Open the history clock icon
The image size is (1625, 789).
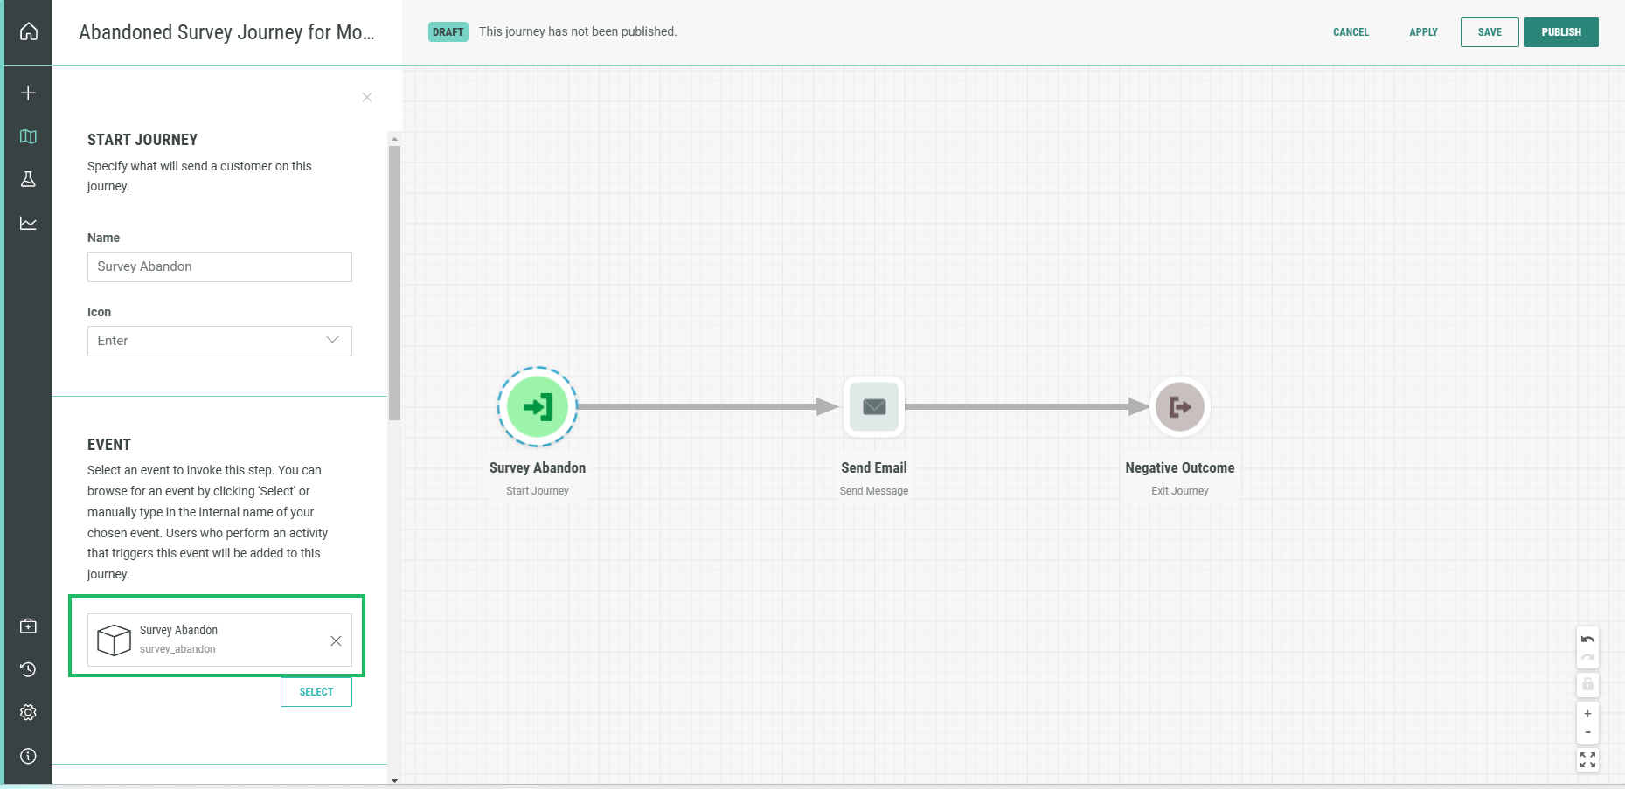click(29, 669)
